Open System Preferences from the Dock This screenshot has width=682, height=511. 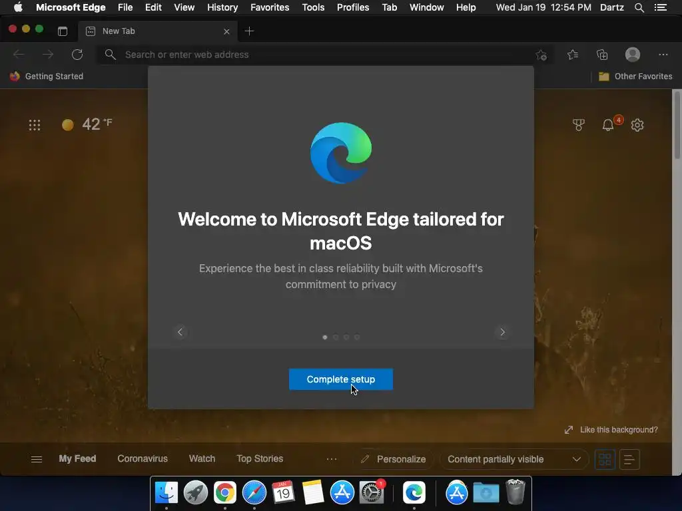[372, 492]
